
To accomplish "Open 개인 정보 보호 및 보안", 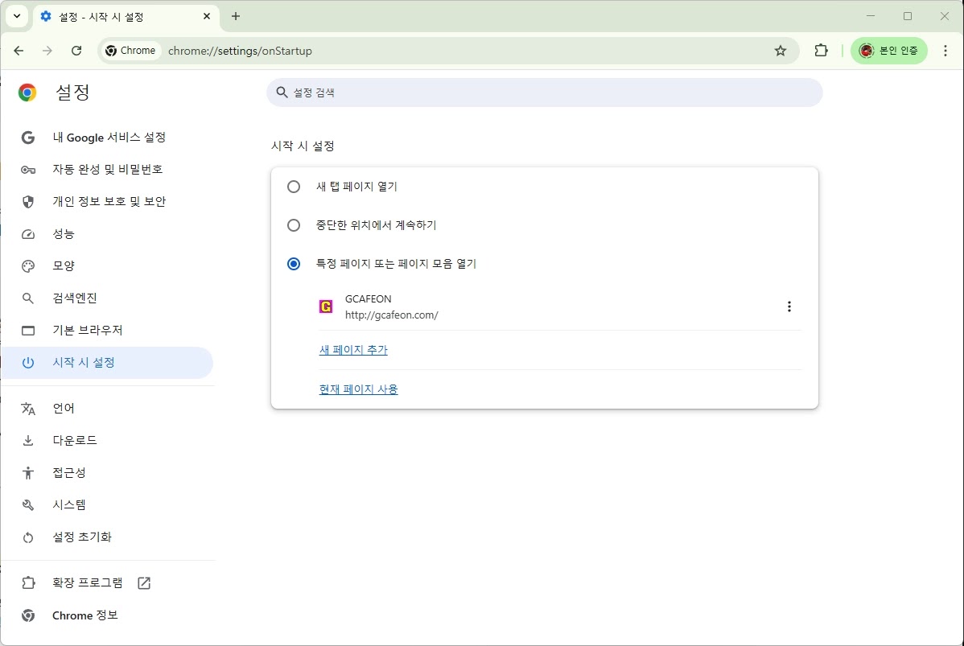I will 108,202.
